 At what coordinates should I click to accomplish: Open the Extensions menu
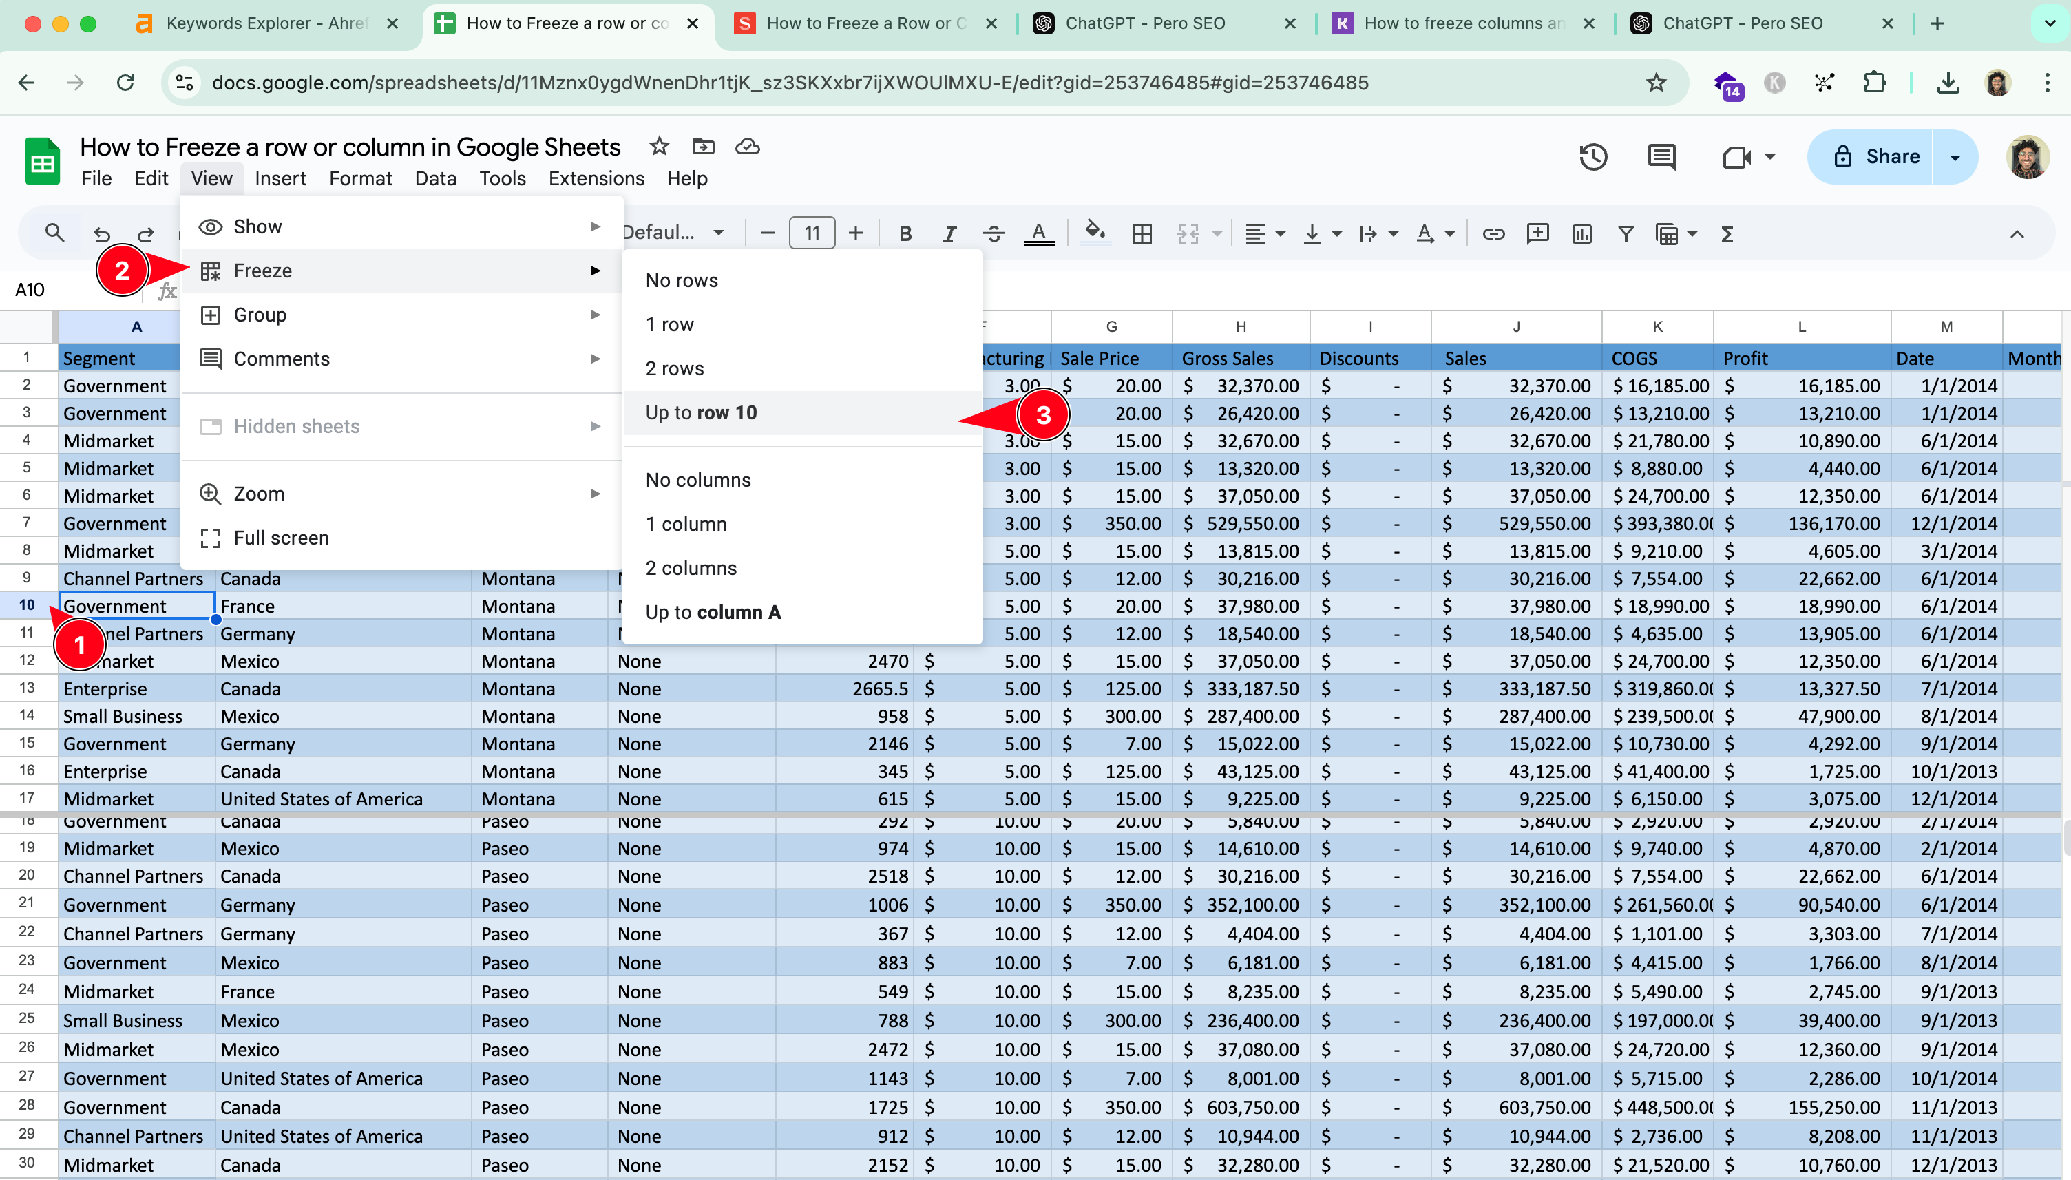tap(596, 178)
